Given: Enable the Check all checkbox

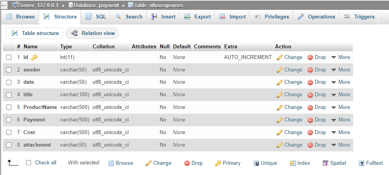Looking at the screenshot, I should [x=28, y=163].
